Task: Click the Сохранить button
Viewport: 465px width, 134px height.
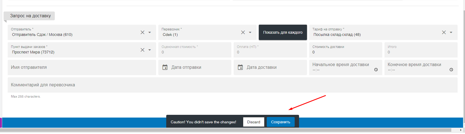Action: pos(281,122)
